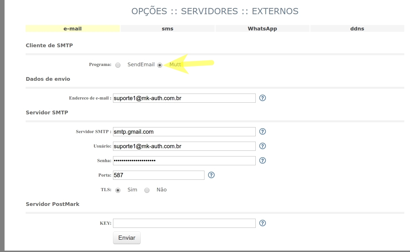410x252 pixels.
Task: Open help icon for PostMark KEY field
Action: pos(263,223)
